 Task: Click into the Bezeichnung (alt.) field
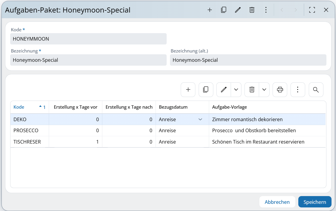pos(248,60)
